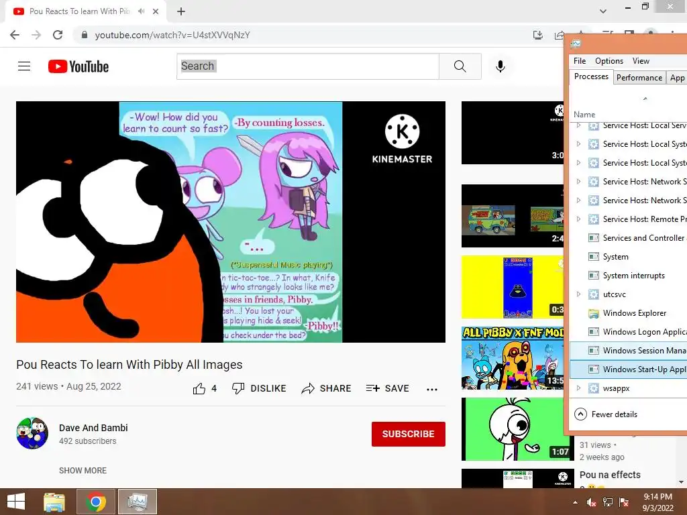687x515 pixels.
Task: Open Task Manager File menu
Action: pos(580,61)
